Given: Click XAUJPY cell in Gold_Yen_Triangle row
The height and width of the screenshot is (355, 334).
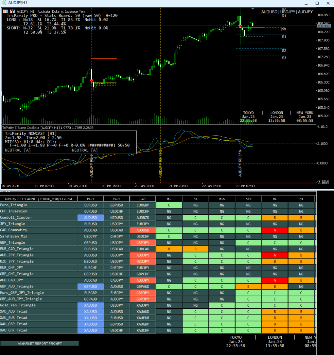Looking at the screenshot, I should (x=143, y=305).
